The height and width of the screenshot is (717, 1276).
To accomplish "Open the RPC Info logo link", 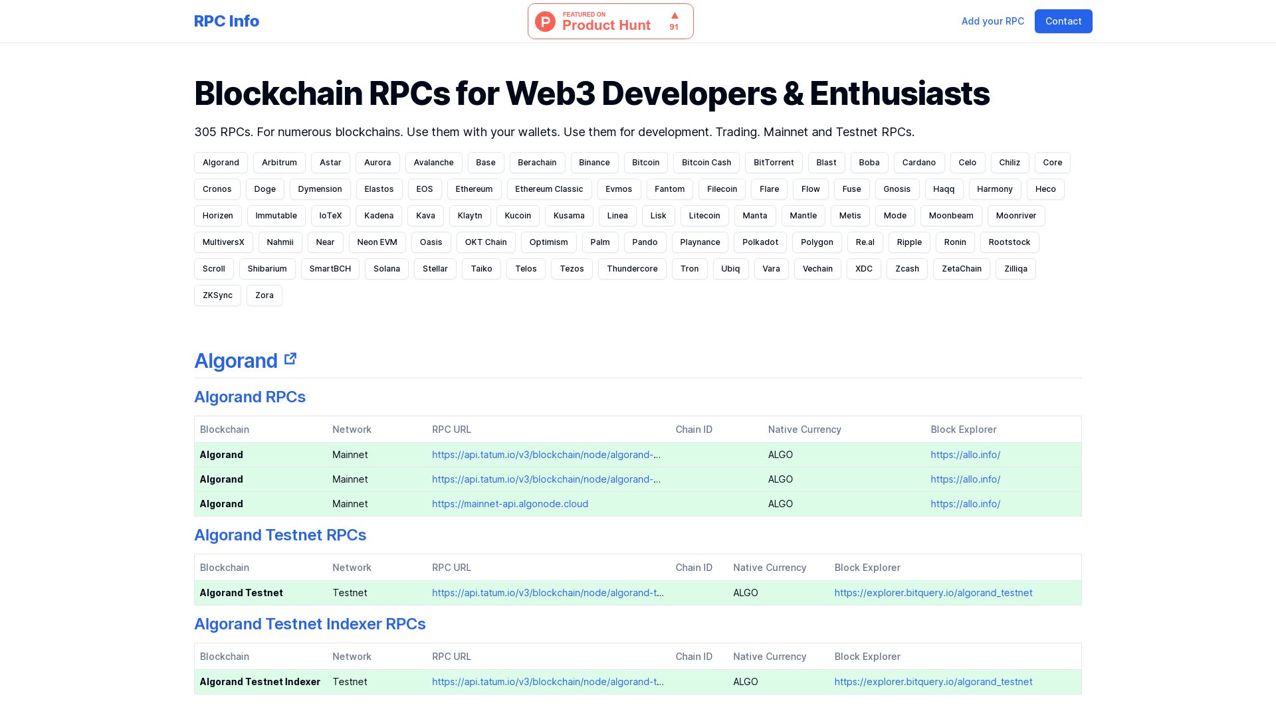I will [x=226, y=21].
